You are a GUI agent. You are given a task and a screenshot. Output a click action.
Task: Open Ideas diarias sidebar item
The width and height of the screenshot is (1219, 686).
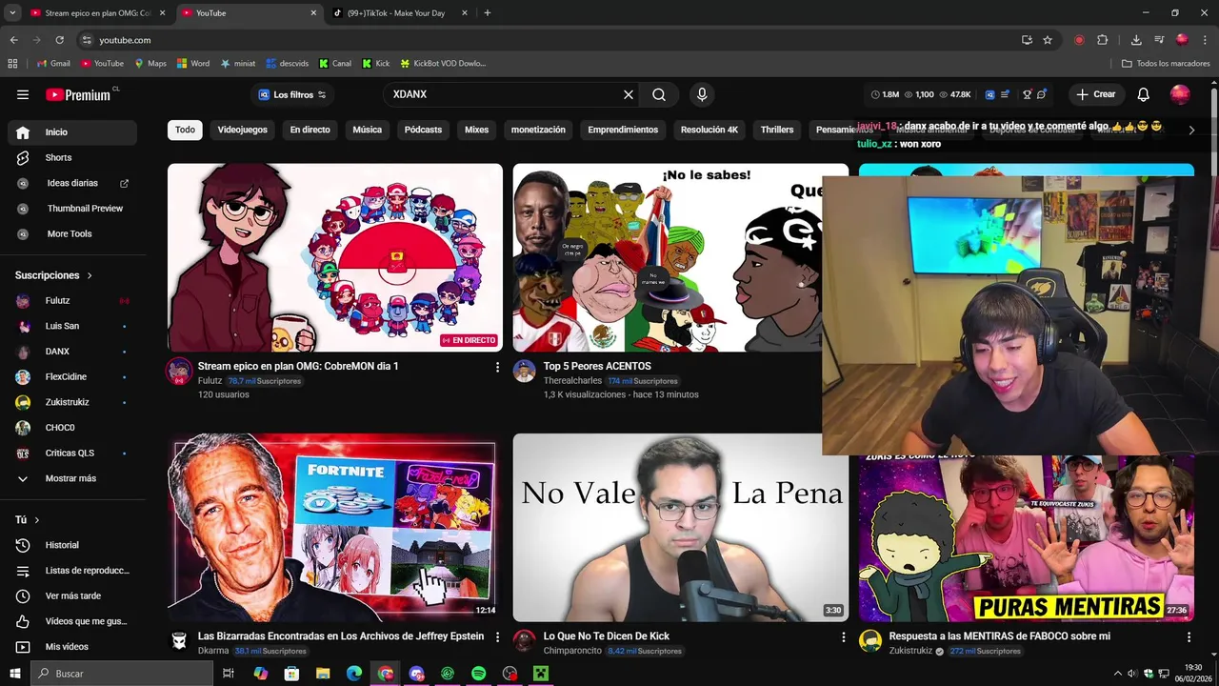coord(71,183)
